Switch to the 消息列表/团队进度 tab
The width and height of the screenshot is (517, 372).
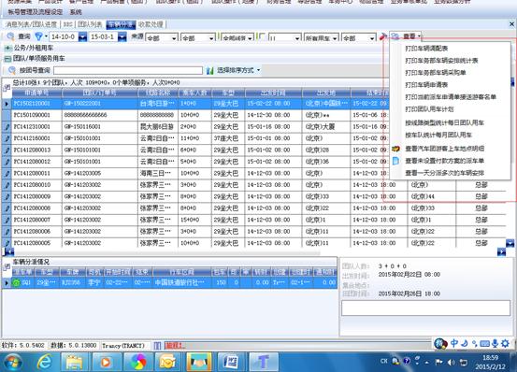(32, 24)
